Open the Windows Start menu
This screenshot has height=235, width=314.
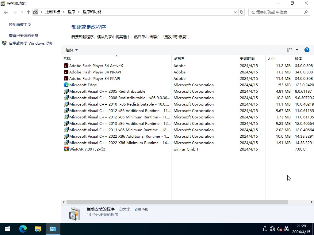7,229
